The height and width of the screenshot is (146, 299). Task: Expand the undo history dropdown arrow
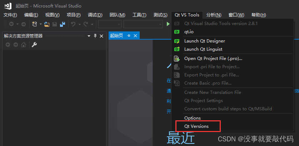80,24
